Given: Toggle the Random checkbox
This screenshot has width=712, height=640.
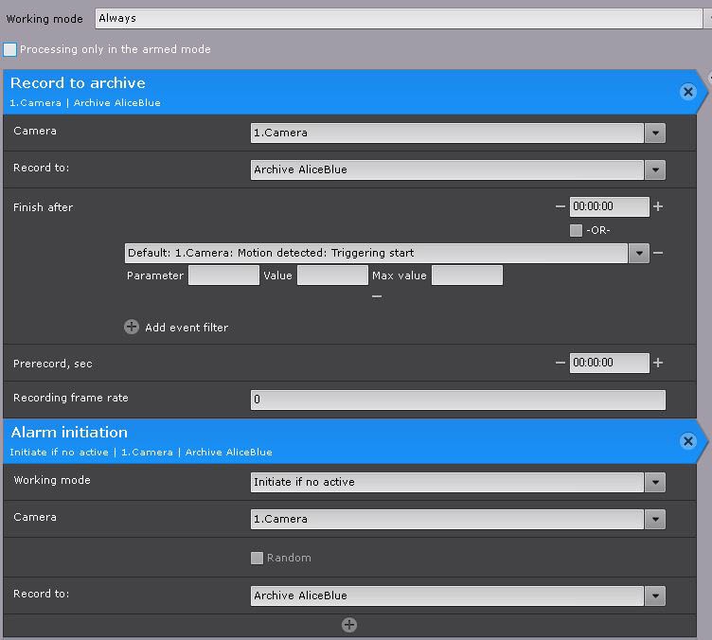Looking at the screenshot, I should [257, 558].
